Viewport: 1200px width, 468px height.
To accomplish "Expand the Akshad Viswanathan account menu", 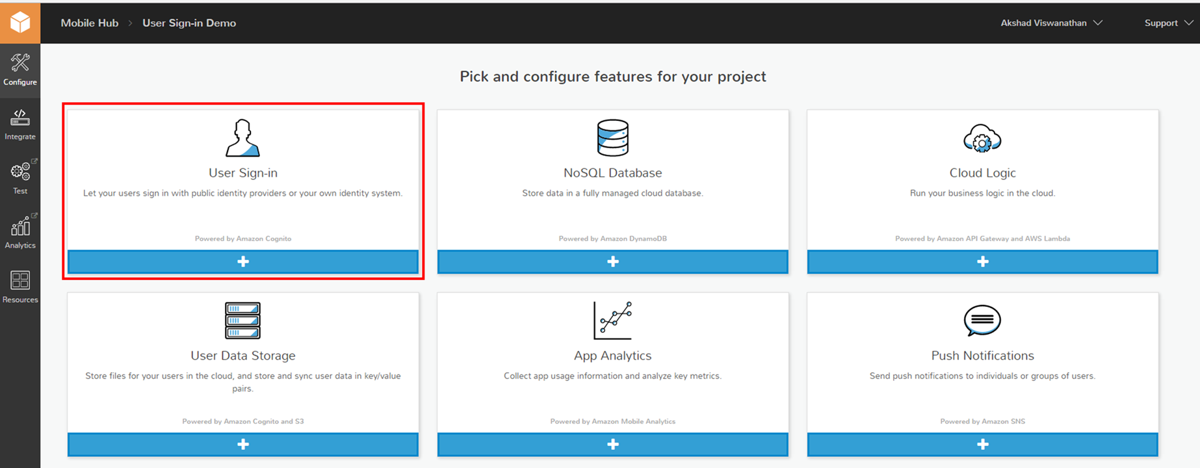I will point(1043,23).
